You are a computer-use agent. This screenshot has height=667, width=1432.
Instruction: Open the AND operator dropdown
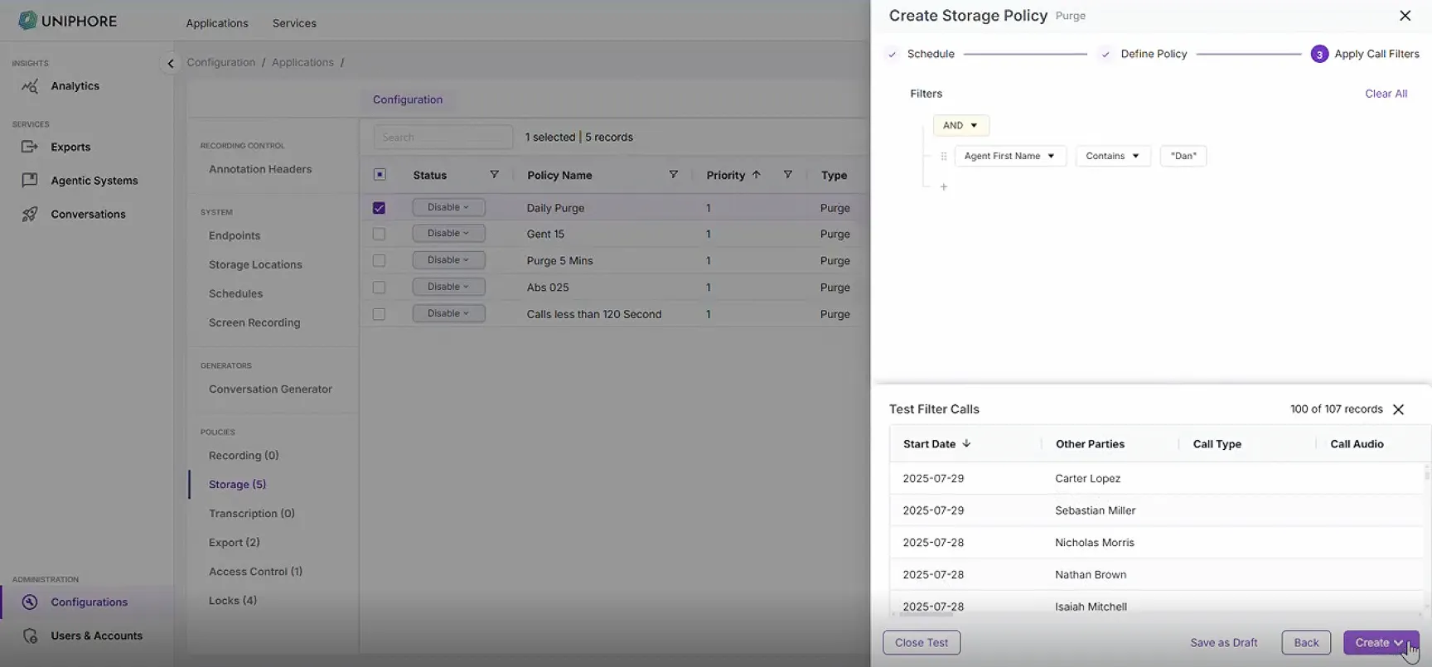click(x=960, y=125)
